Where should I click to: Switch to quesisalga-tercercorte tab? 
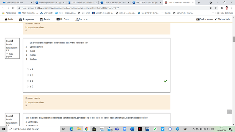coord(49,2)
